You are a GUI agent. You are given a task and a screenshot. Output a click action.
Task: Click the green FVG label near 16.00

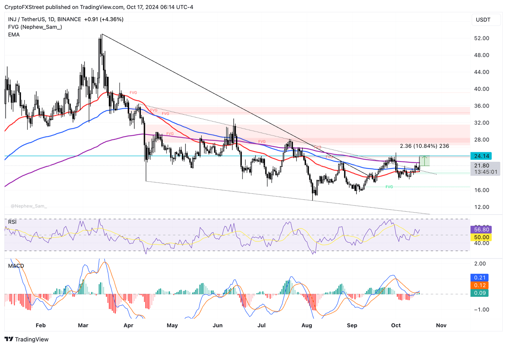click(x=389, y=187)
